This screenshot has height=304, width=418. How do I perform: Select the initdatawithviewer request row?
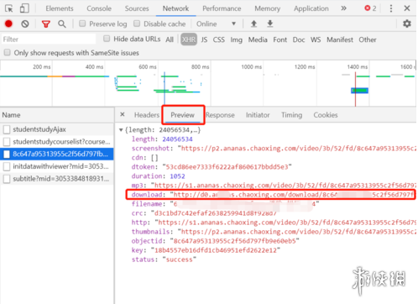[57, 166]
